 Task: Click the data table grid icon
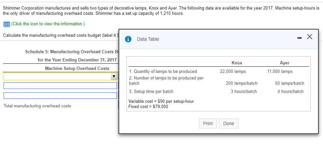tap(7, 24)
